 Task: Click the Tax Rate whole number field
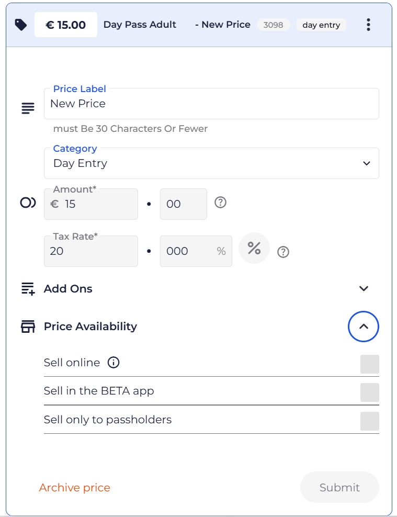(91, 251)
